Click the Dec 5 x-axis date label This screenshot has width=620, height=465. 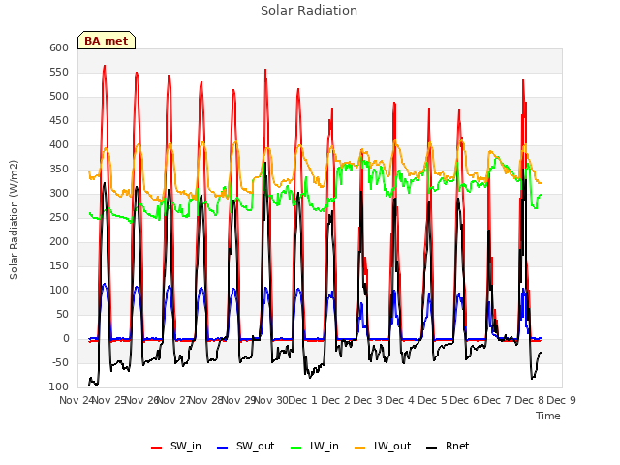(x=432, y=400)
